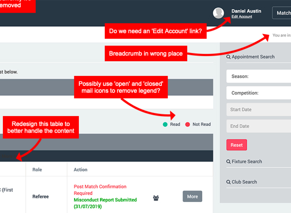Click the group people icon in table row
The height and width of the screenshot is (213, 291).
coord(156,198)
